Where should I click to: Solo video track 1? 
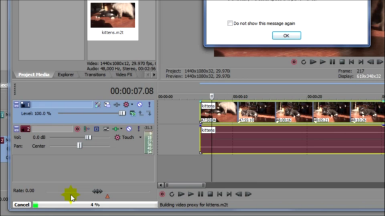click(149, 105)
